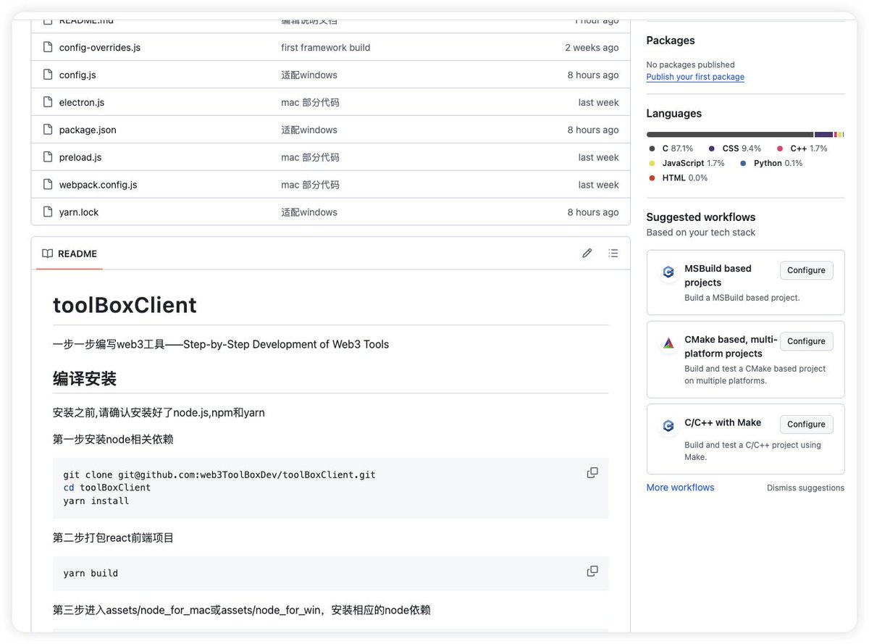Open the Publish your first package link
The width and height of the screenshot is (869, 644).
tap(694, 76)
